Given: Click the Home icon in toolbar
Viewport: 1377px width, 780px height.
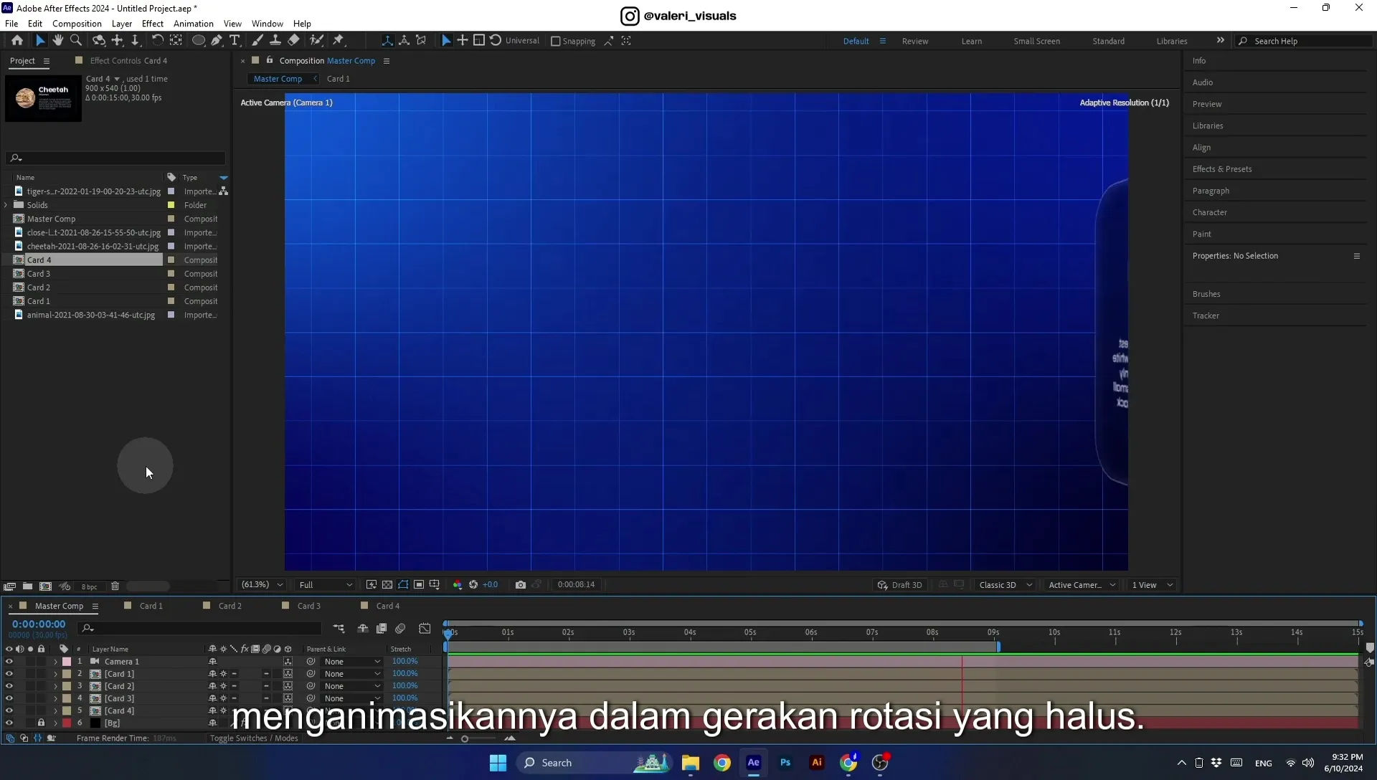Looking at the screenshot, I should pyautogui.click(x=17, y=41).
